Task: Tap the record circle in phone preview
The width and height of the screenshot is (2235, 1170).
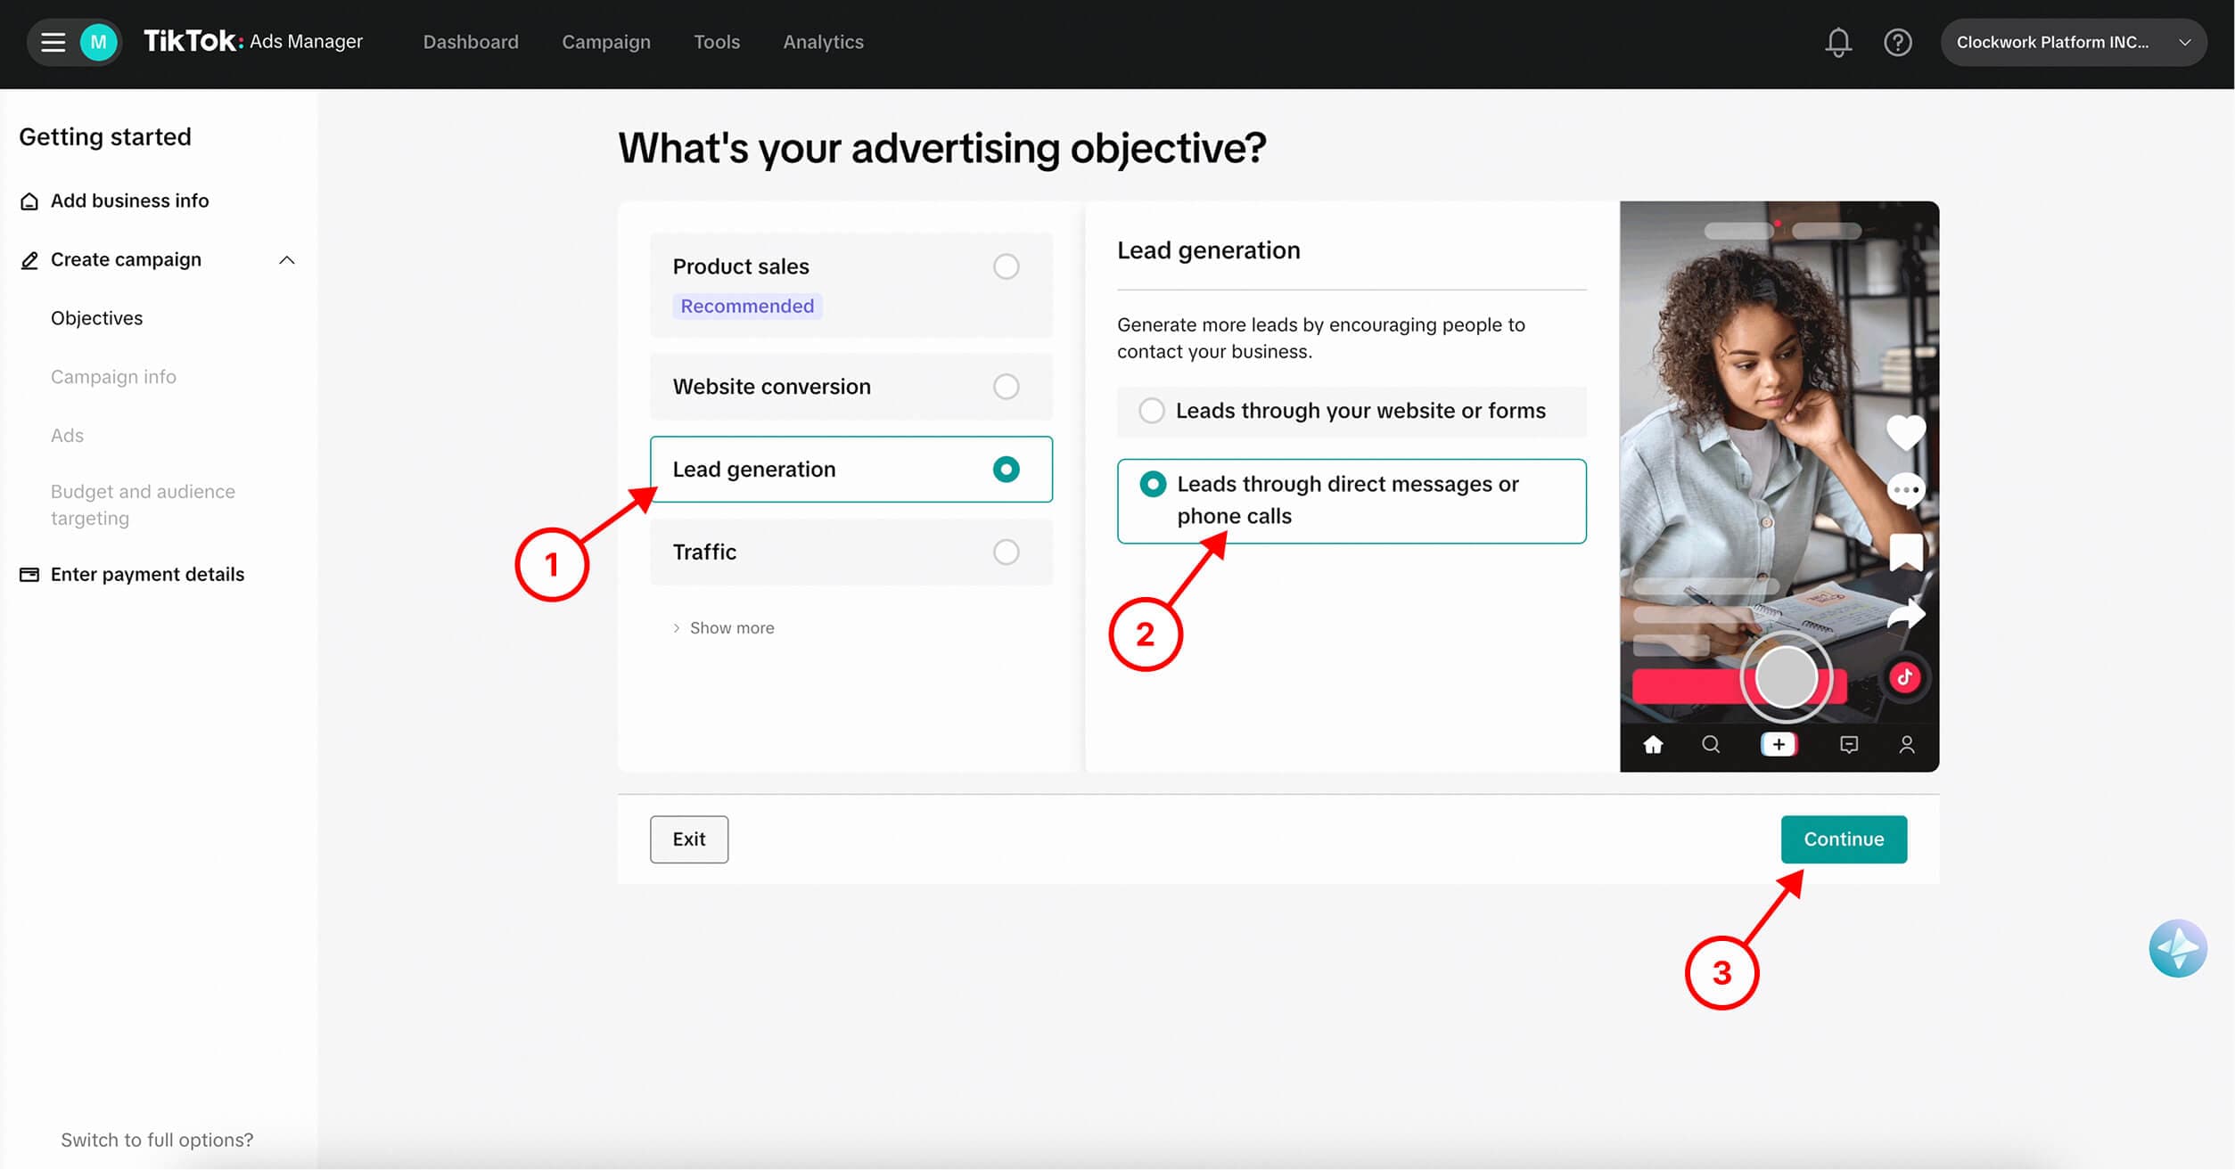Action: point(1787,678)
